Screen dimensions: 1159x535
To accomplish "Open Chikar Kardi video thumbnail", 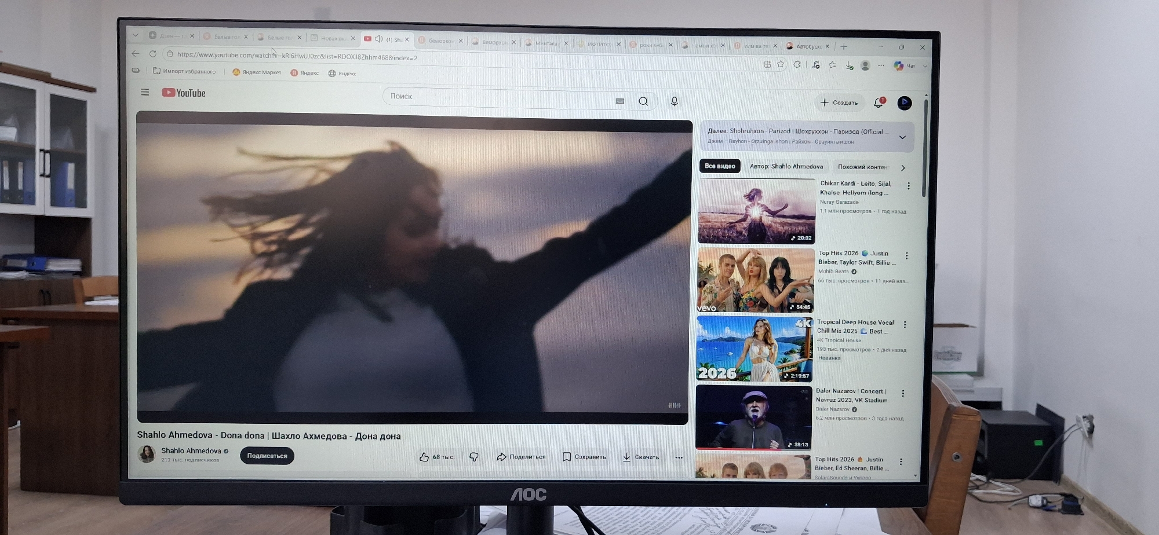I will (x=756, y=211).
